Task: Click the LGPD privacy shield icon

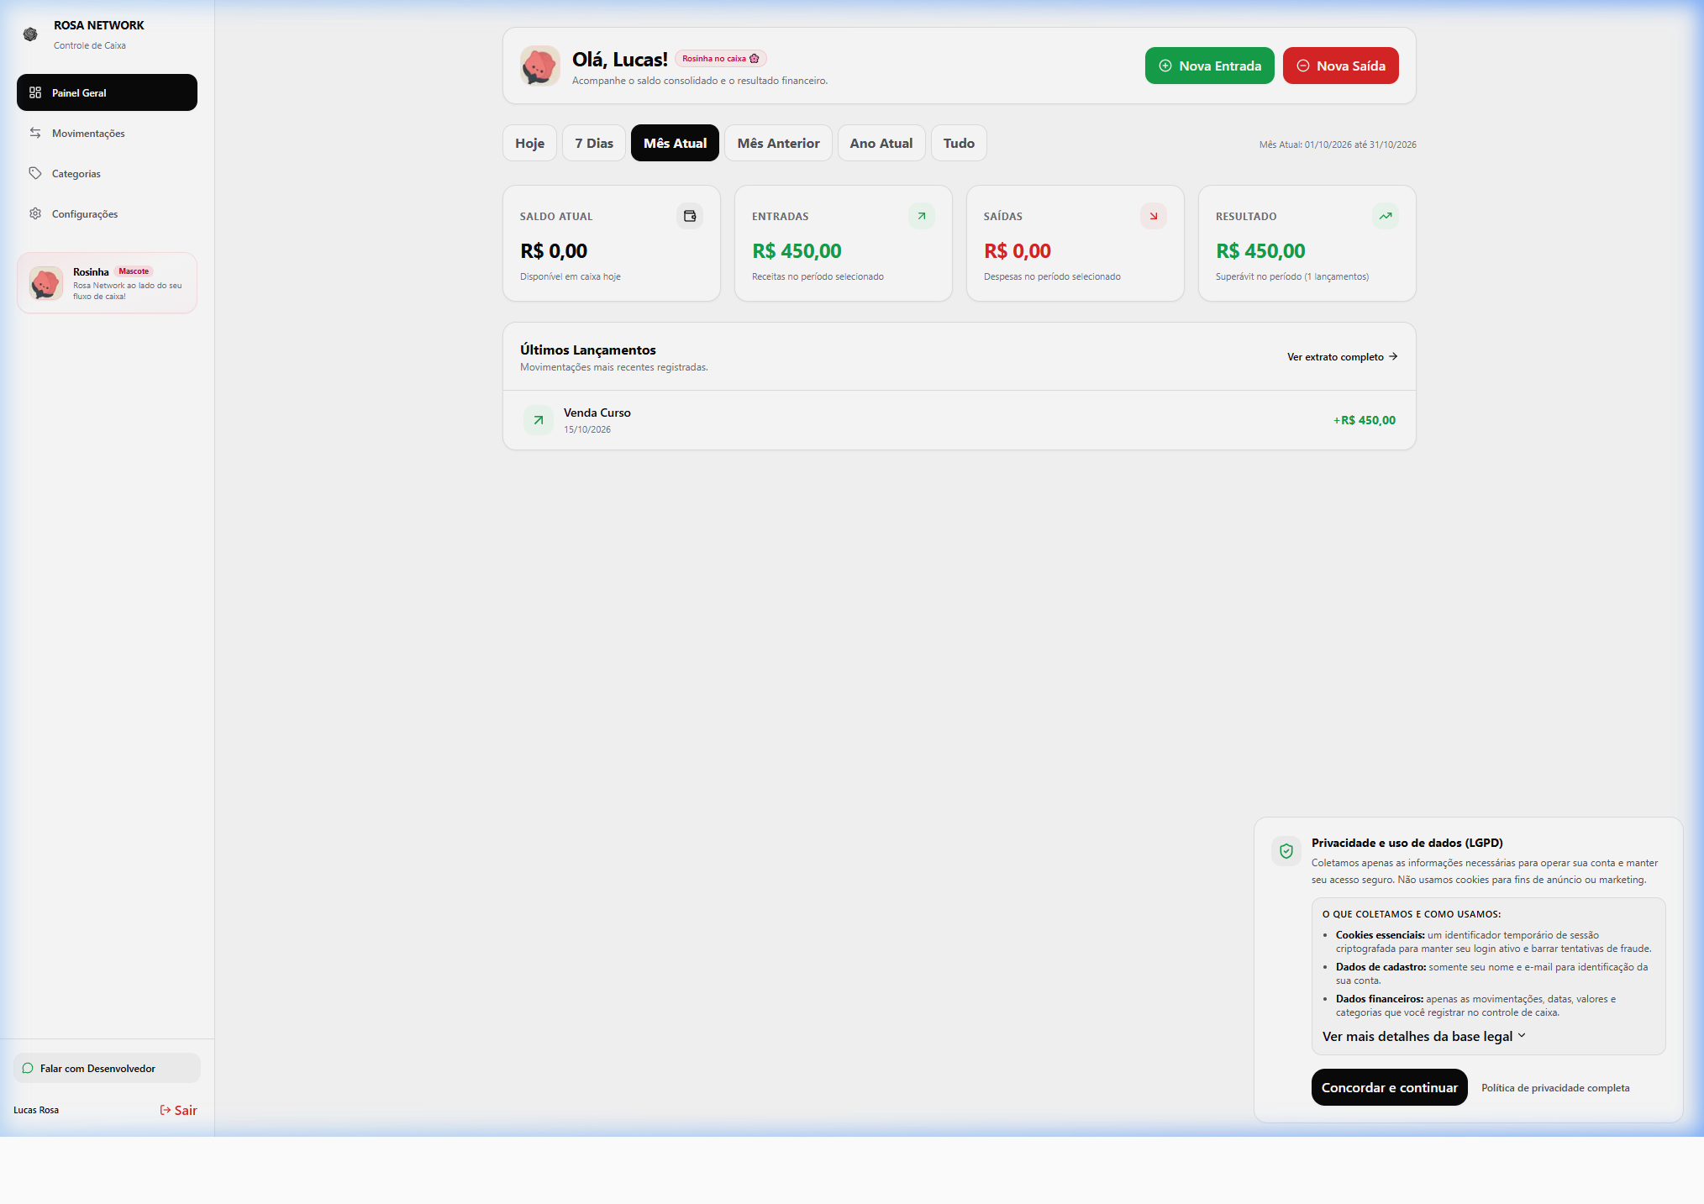Action: click(x=1286, y=851)
